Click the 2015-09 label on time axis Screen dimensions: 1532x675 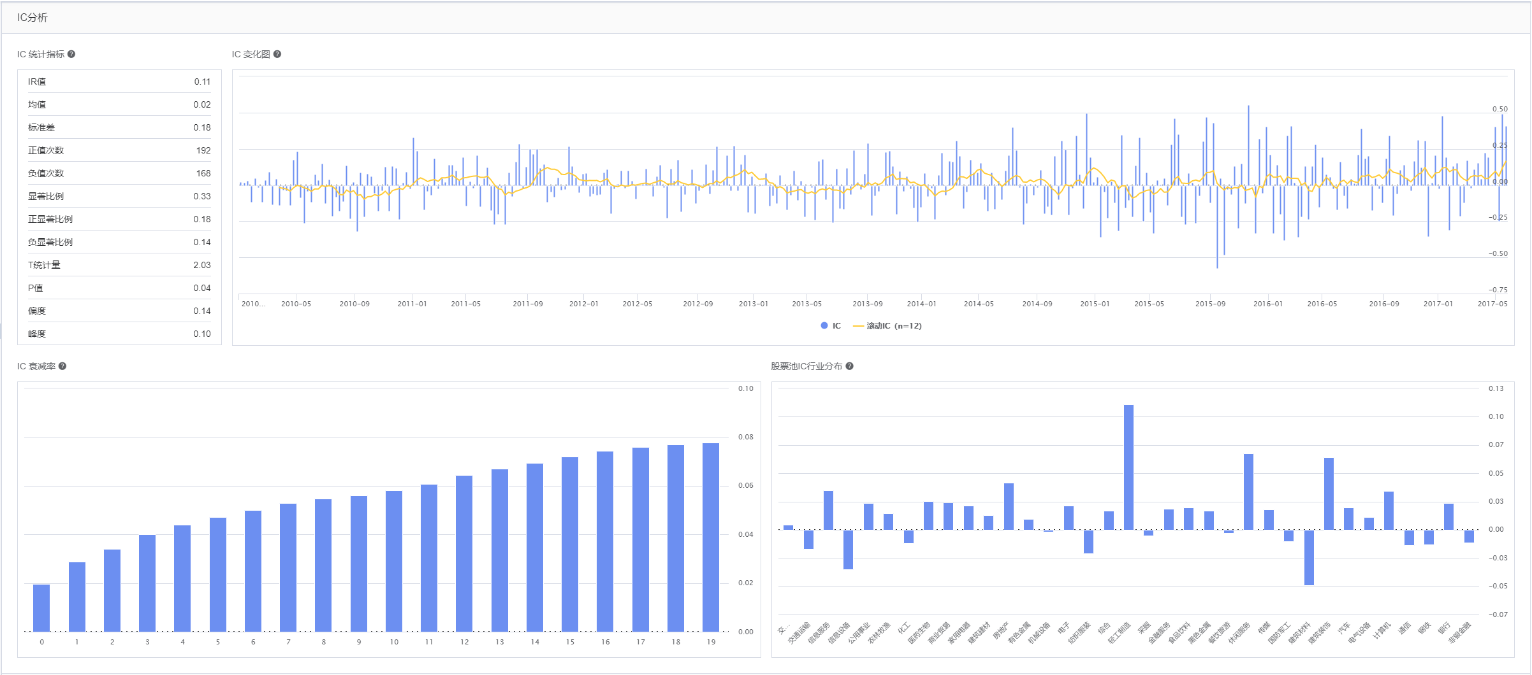pyautogui.click(x=1210, y=304)
